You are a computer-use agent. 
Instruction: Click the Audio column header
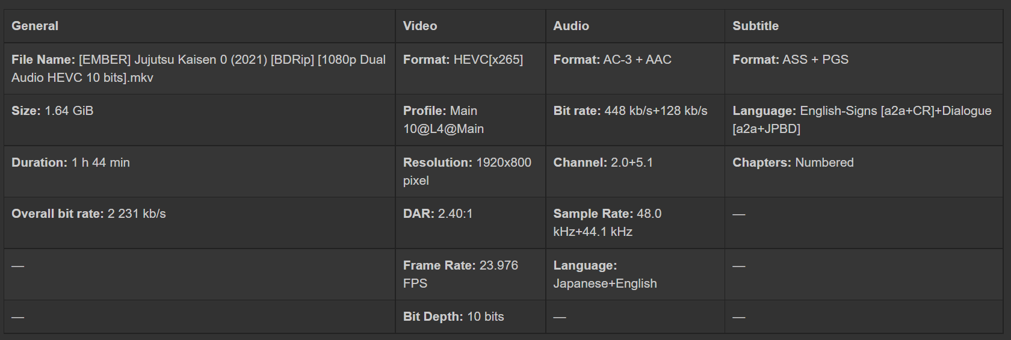pyautogui.click(x=571, y=26)
